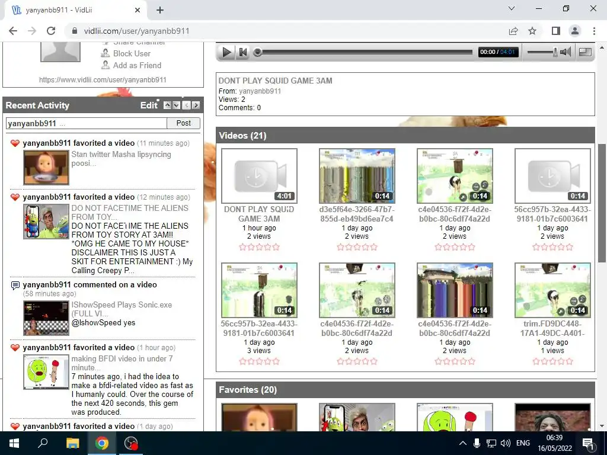
Task: Open notifications center icon
Action: 588,443
